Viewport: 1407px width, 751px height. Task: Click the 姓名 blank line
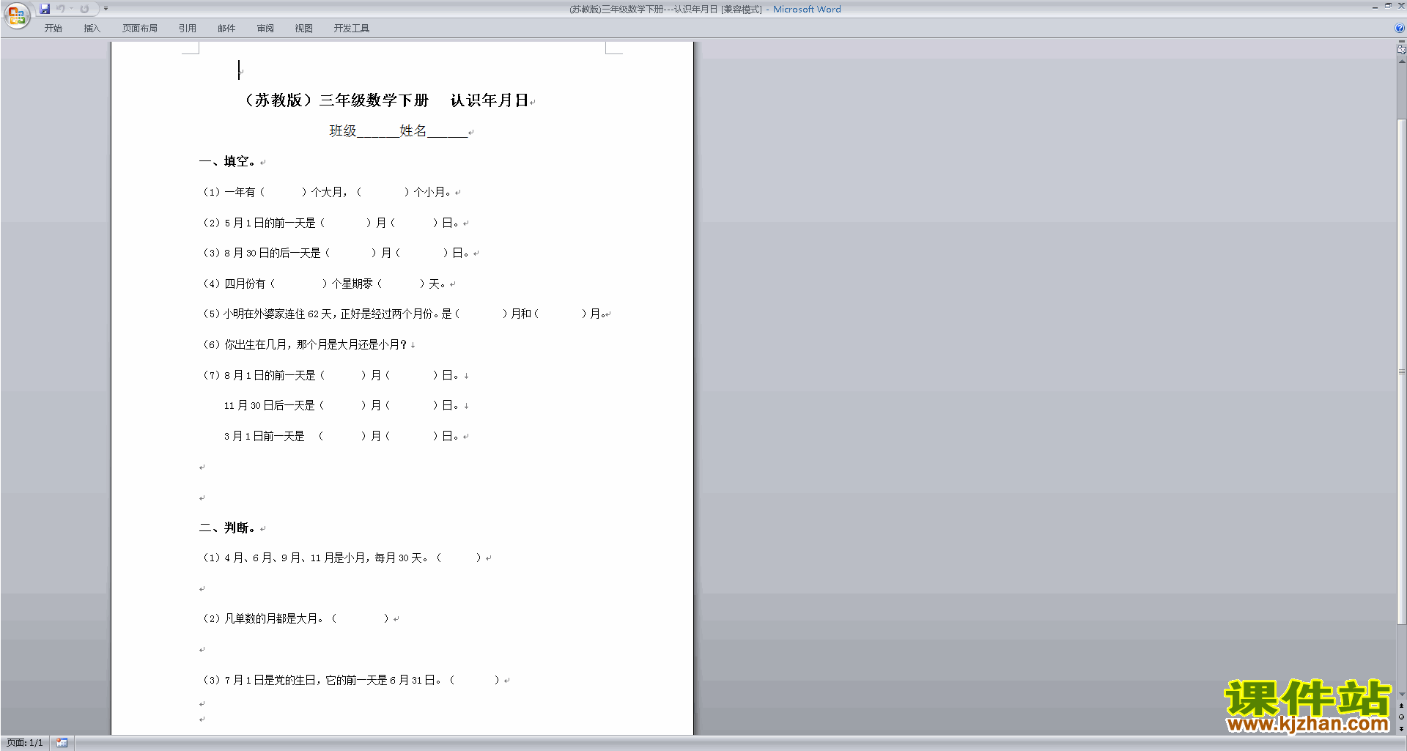tap(447, 132)
